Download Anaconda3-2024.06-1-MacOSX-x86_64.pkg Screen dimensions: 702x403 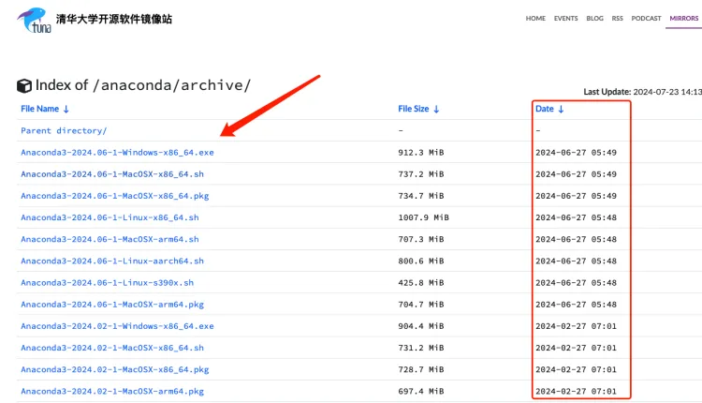pos(114,196)
